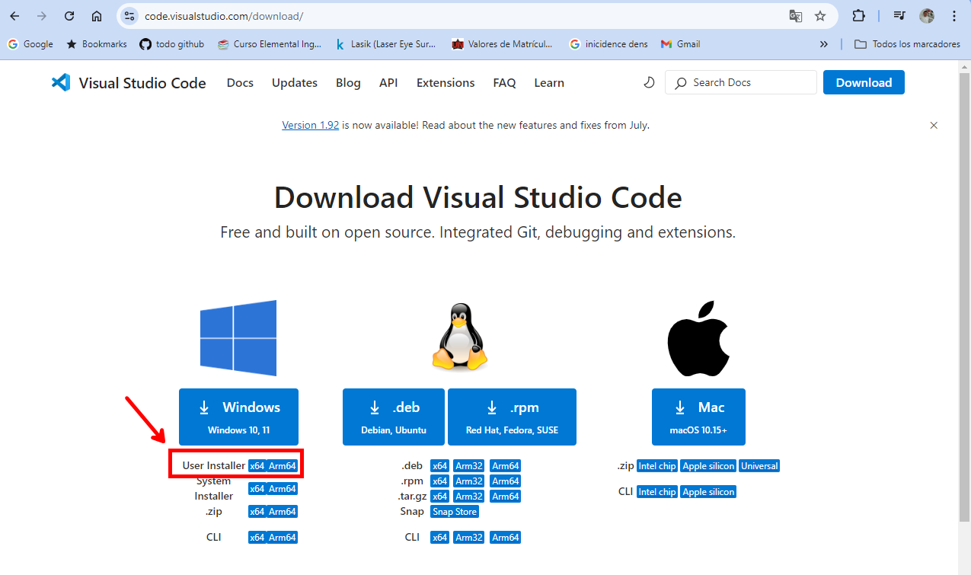971x575 pixels.
Task: Go to the Updates page
Action: click(x=295, y=82)
